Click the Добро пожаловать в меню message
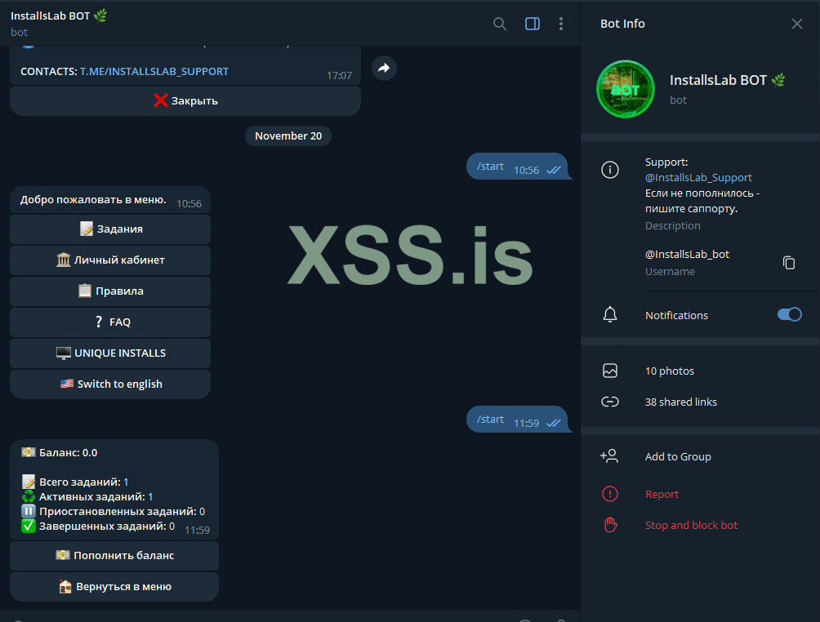 tap(110, 200)
